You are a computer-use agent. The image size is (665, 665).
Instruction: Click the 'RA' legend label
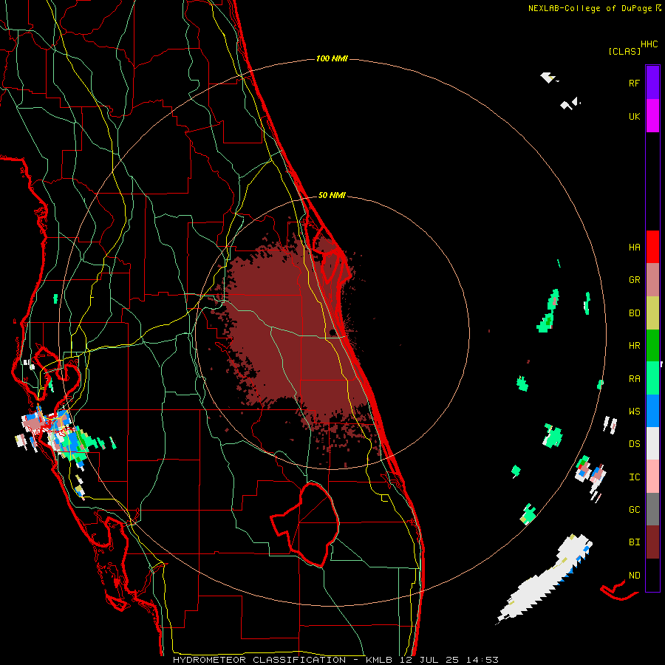[634, 379]
